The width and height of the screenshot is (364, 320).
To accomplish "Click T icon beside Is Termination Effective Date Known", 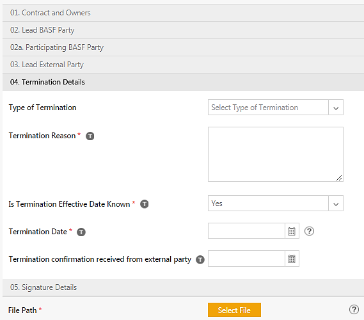I will (145, 204).
